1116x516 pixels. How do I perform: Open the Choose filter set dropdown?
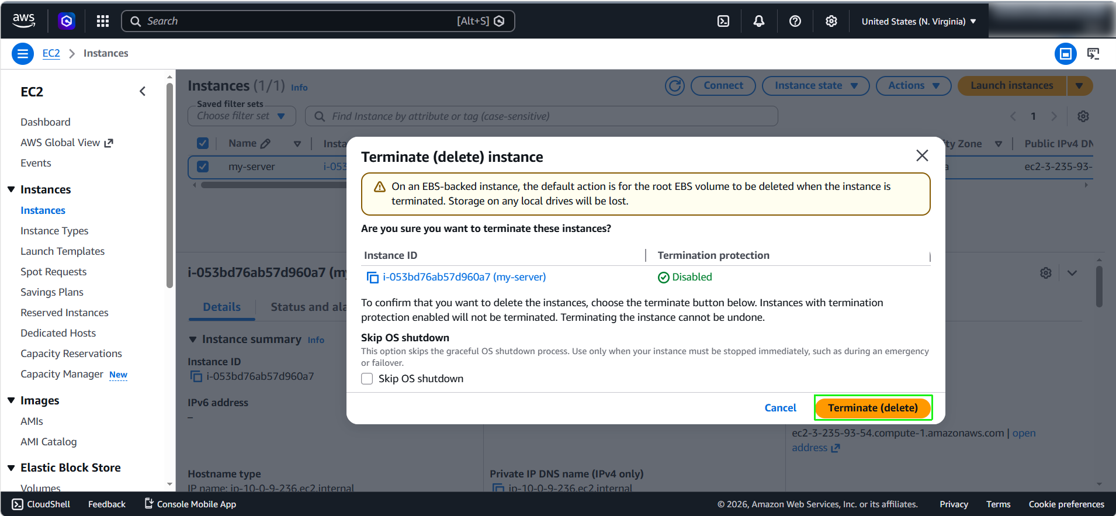click(242, 116)
